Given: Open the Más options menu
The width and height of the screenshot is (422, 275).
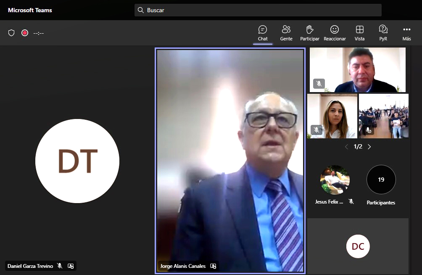Looking at the screenshot, I should pyautogui.click(x=406, y=33).
